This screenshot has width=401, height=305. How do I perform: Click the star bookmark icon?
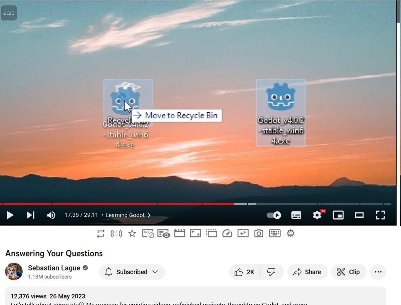[132, 233]
